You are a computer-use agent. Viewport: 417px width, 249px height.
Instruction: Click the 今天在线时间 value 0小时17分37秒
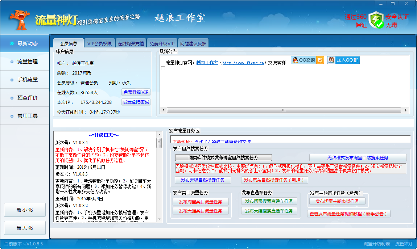(104, 112)
